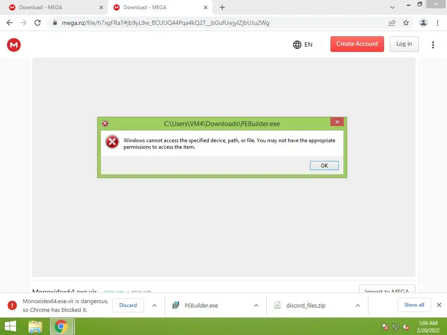Discard the blocked Monoxidex64.exe.vir download
This screenshot has height=335, width=447.
point(128,305)
